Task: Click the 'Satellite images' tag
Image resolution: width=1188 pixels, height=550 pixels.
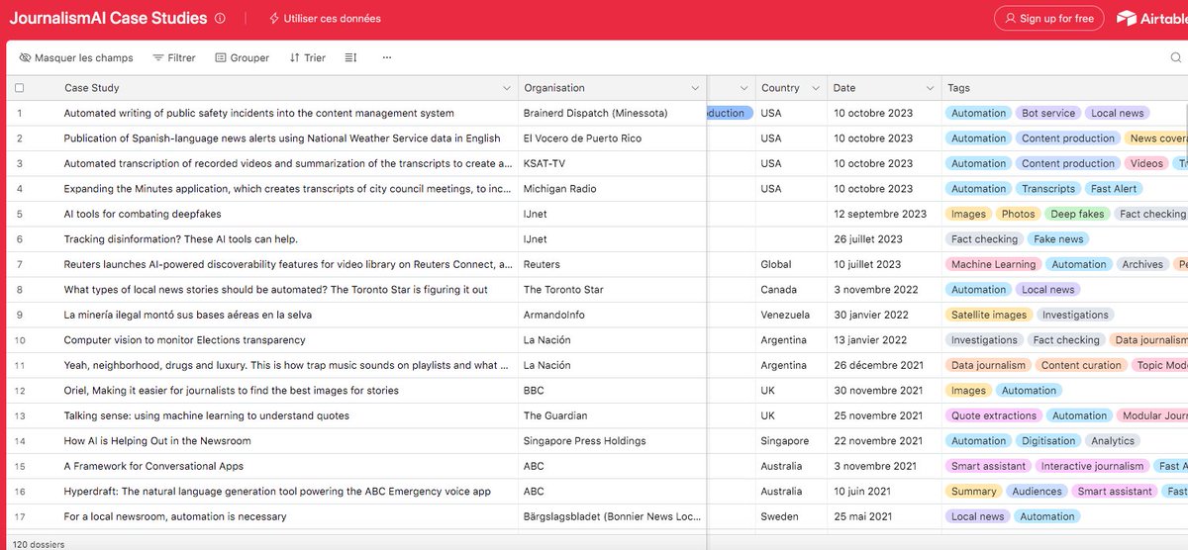Action: click(989, 315)
